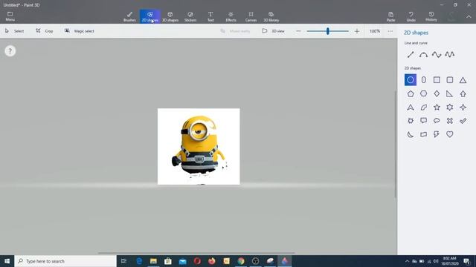The width and height of the screenshot is (476, 267).
Task: Click the vertical canvas scrollbar
Action: click(x=395, y=144)
